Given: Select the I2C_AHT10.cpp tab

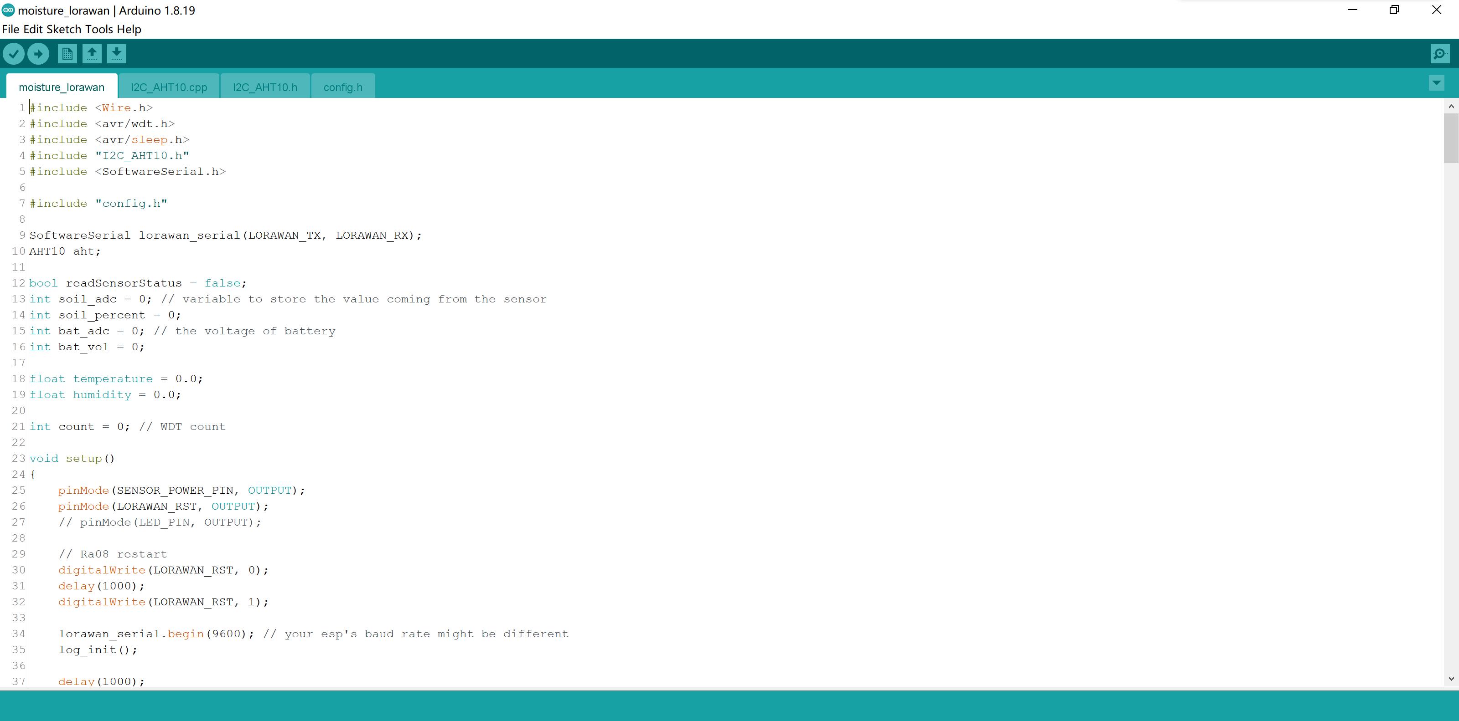Looking at the screenshot, I should (x=168, y=87).
